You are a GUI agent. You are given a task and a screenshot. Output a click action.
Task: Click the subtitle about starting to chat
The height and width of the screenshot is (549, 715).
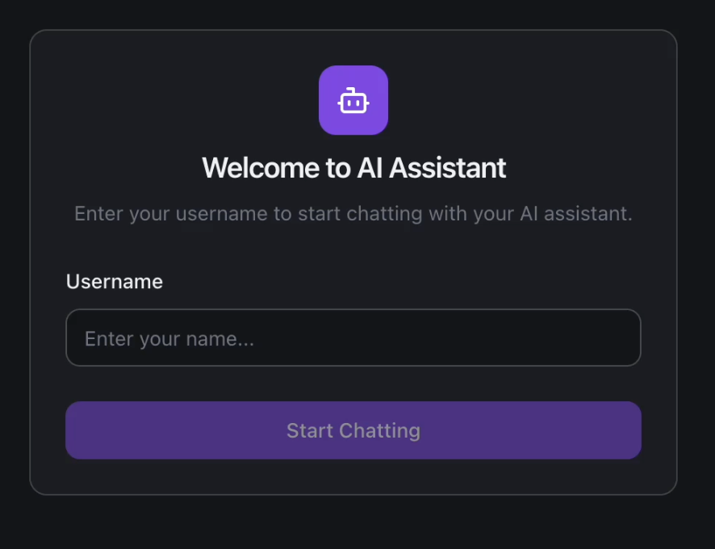pos(353,213)
